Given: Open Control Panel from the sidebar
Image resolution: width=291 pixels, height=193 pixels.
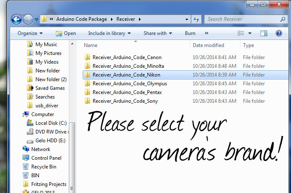Looking at the screenshot, I should pos(46,158).
